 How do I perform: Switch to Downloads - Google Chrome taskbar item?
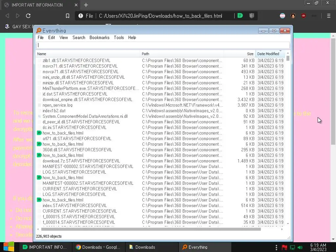coord(98,247)
